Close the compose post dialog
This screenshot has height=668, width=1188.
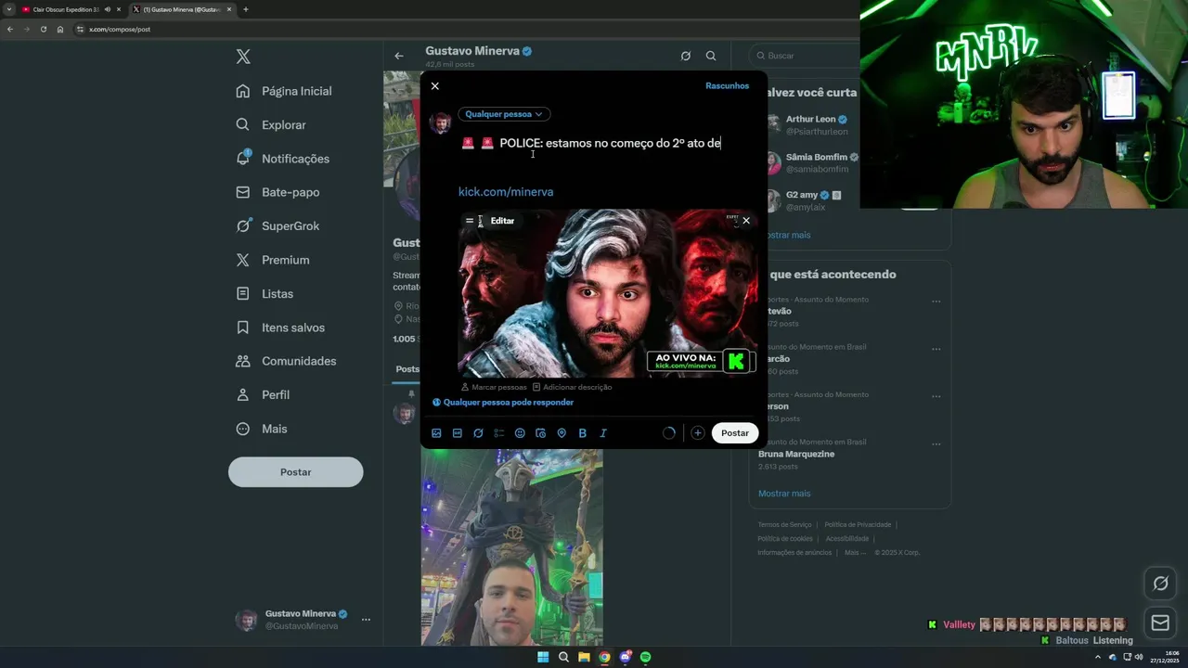point(435,86)
